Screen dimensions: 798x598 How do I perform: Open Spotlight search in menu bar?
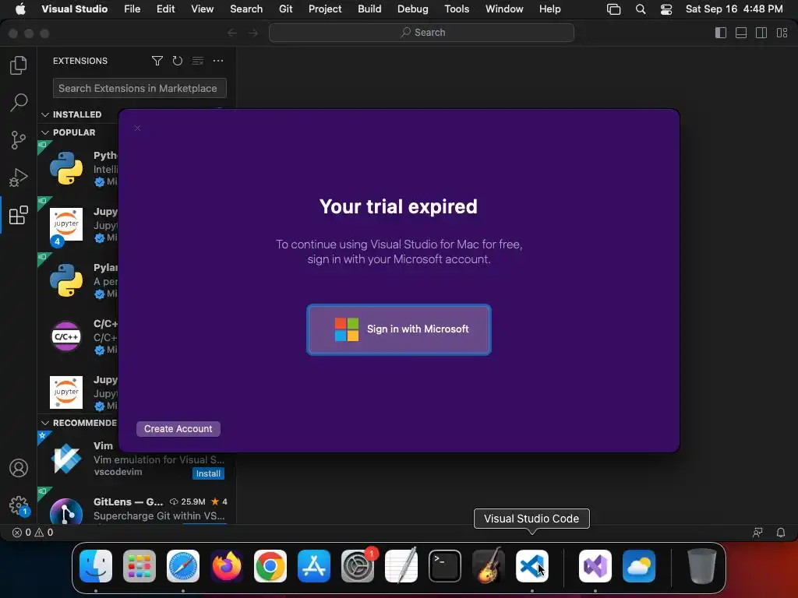click(641, 9)
